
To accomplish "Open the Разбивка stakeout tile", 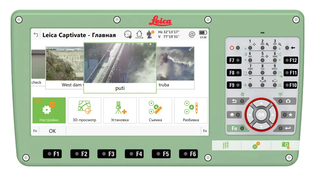I will click(x=191, y=111).
